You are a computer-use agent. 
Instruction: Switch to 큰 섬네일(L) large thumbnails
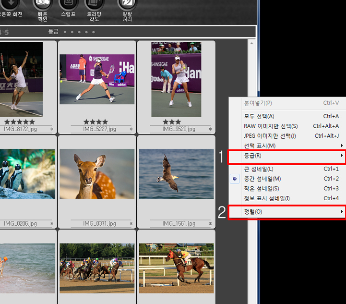click(x=287, y=169)
